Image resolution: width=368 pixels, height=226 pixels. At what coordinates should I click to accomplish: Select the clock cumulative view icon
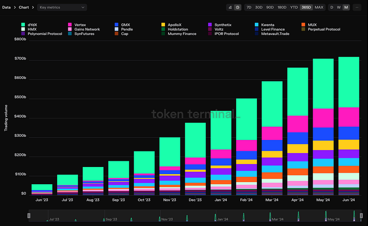pos(238,7)
